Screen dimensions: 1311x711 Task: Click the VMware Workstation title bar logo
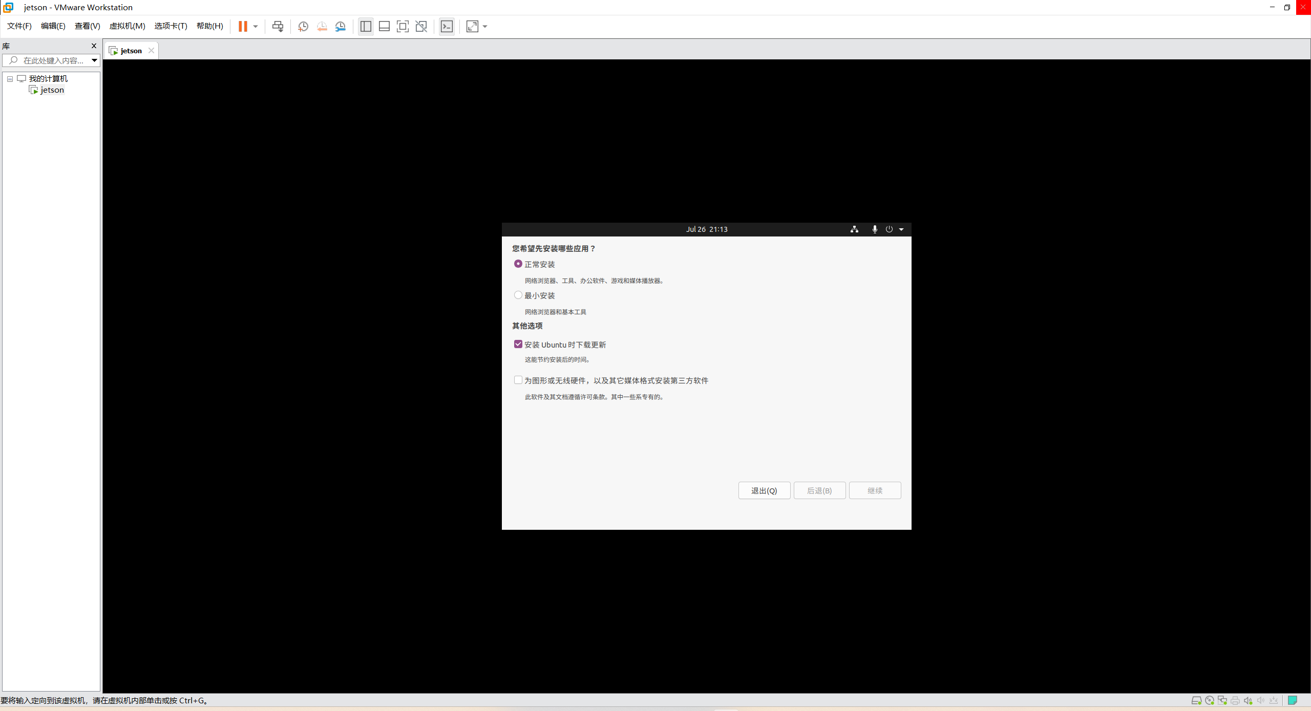[8, 7]
